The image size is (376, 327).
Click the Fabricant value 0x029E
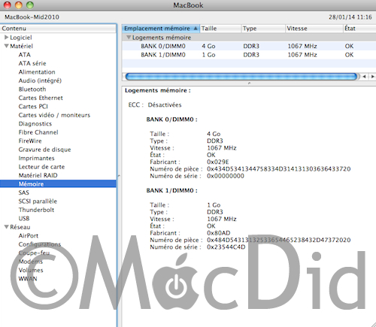(x=218, y=162)
